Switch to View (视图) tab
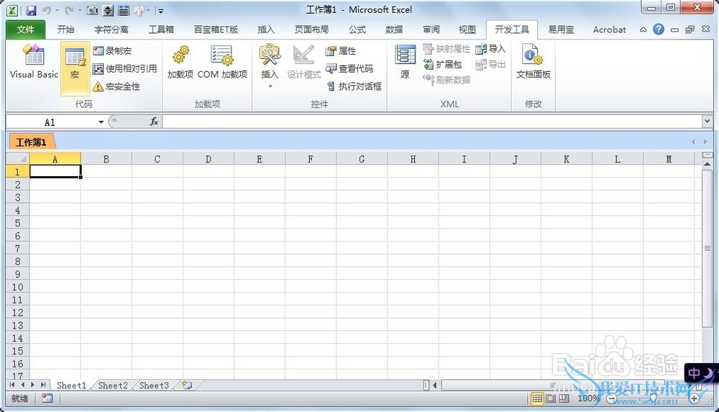This screenshot has width=719, height=412. [467, 29]
